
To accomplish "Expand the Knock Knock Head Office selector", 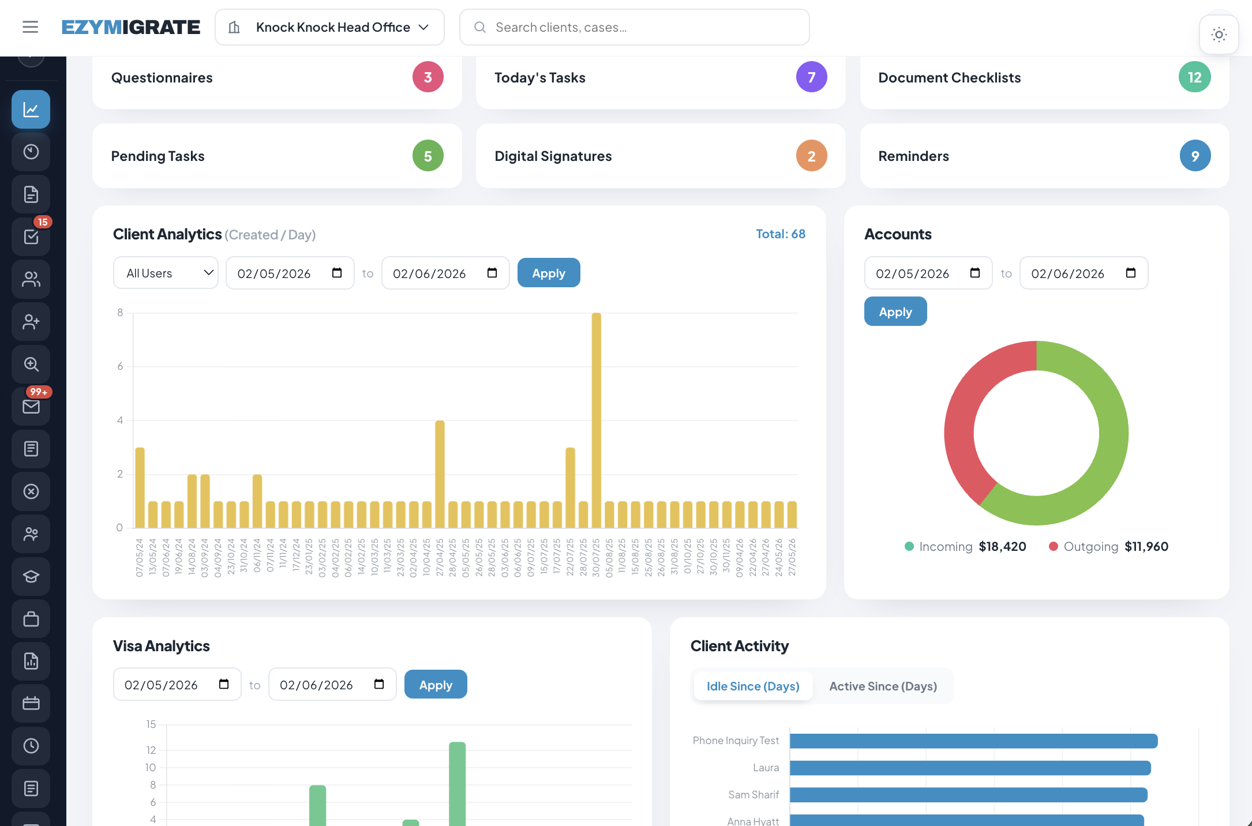I will 329,27.
